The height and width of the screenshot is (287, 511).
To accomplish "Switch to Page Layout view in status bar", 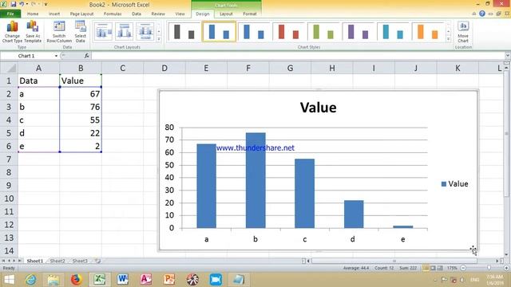I will click(x=433, y=268).
